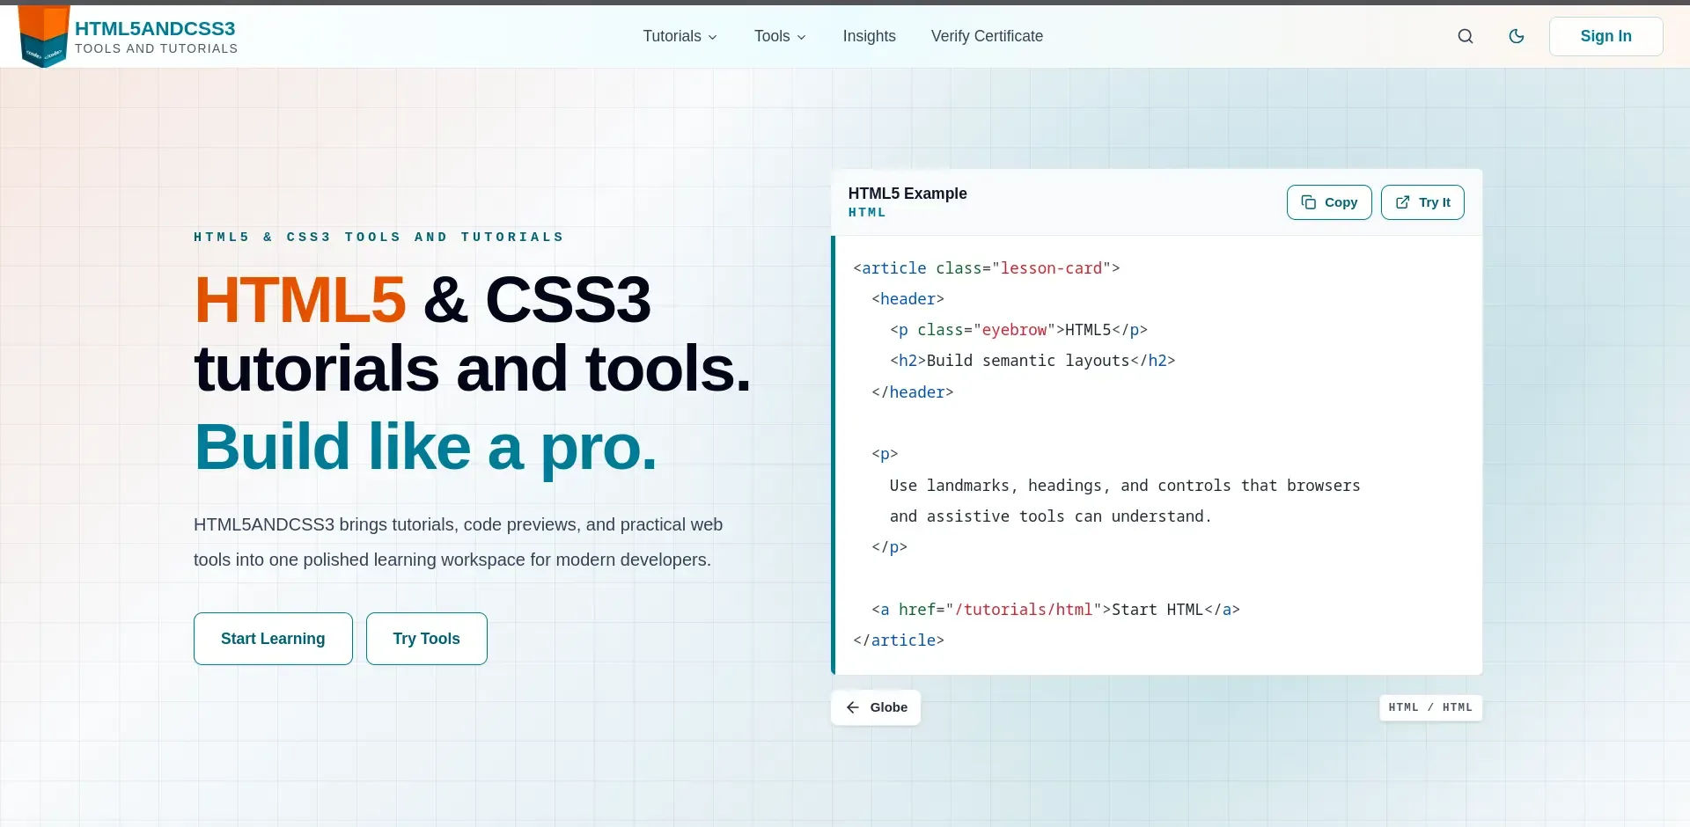Toggle dark mode with the moon icon
Viewport: 1690px width, 827px height.
(x=1517, y=36)
